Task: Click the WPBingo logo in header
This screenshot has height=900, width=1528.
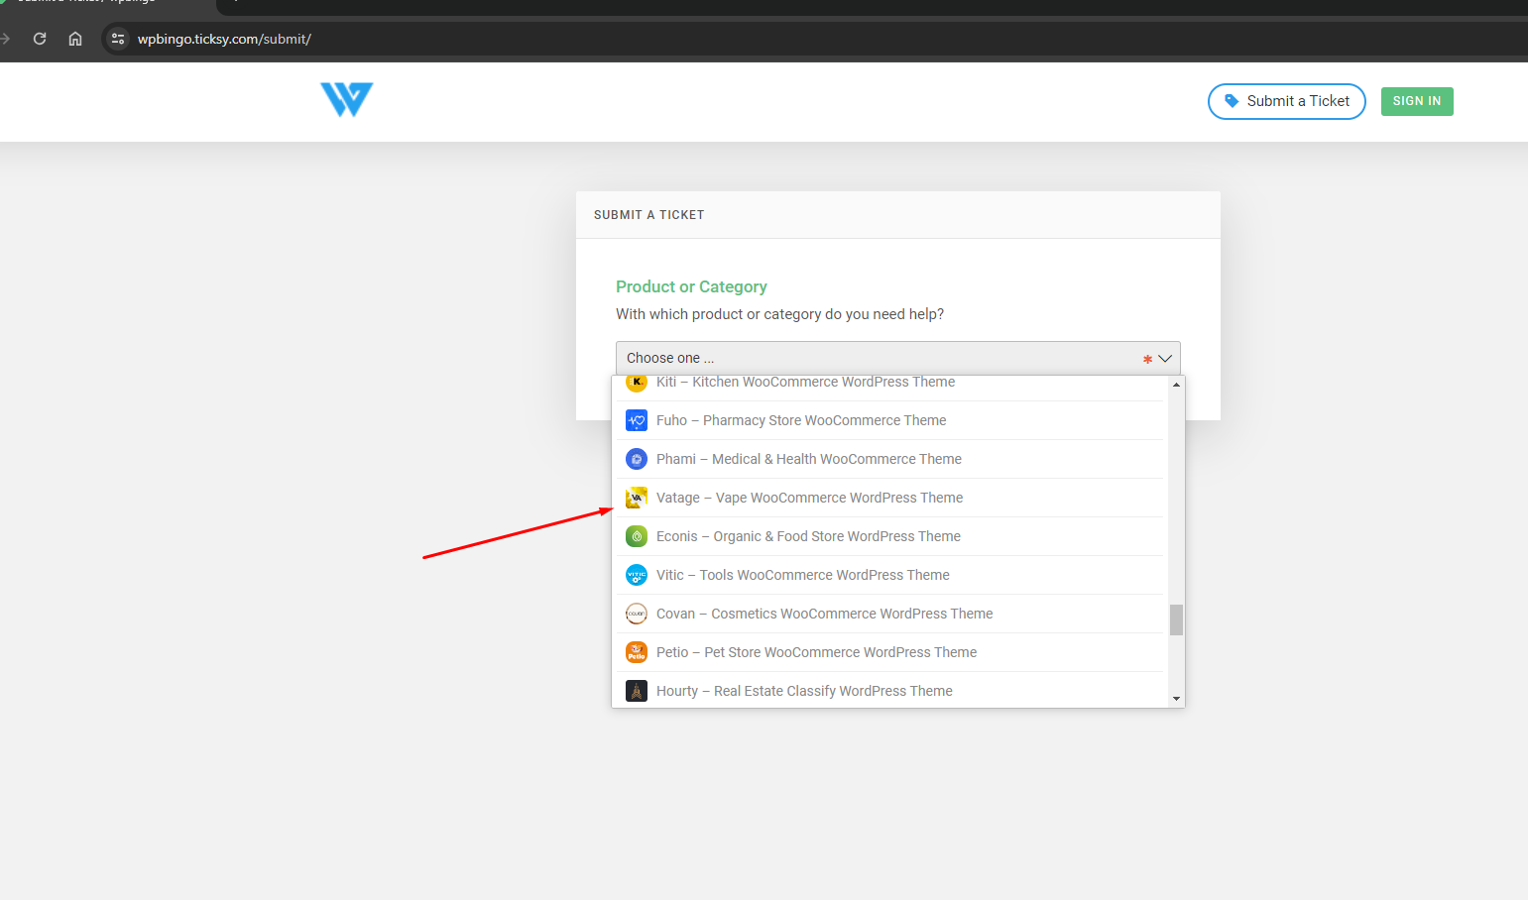Action: (347, 100)
